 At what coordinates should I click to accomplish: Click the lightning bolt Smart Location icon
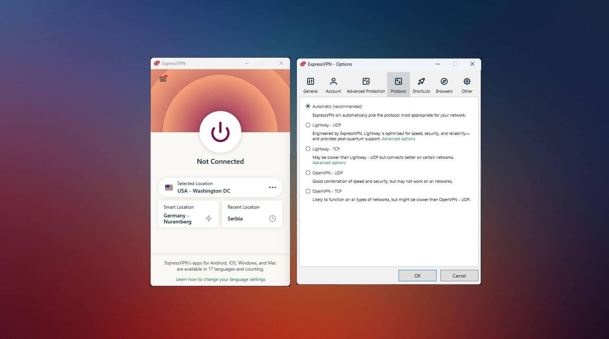[x=209, y=218]
